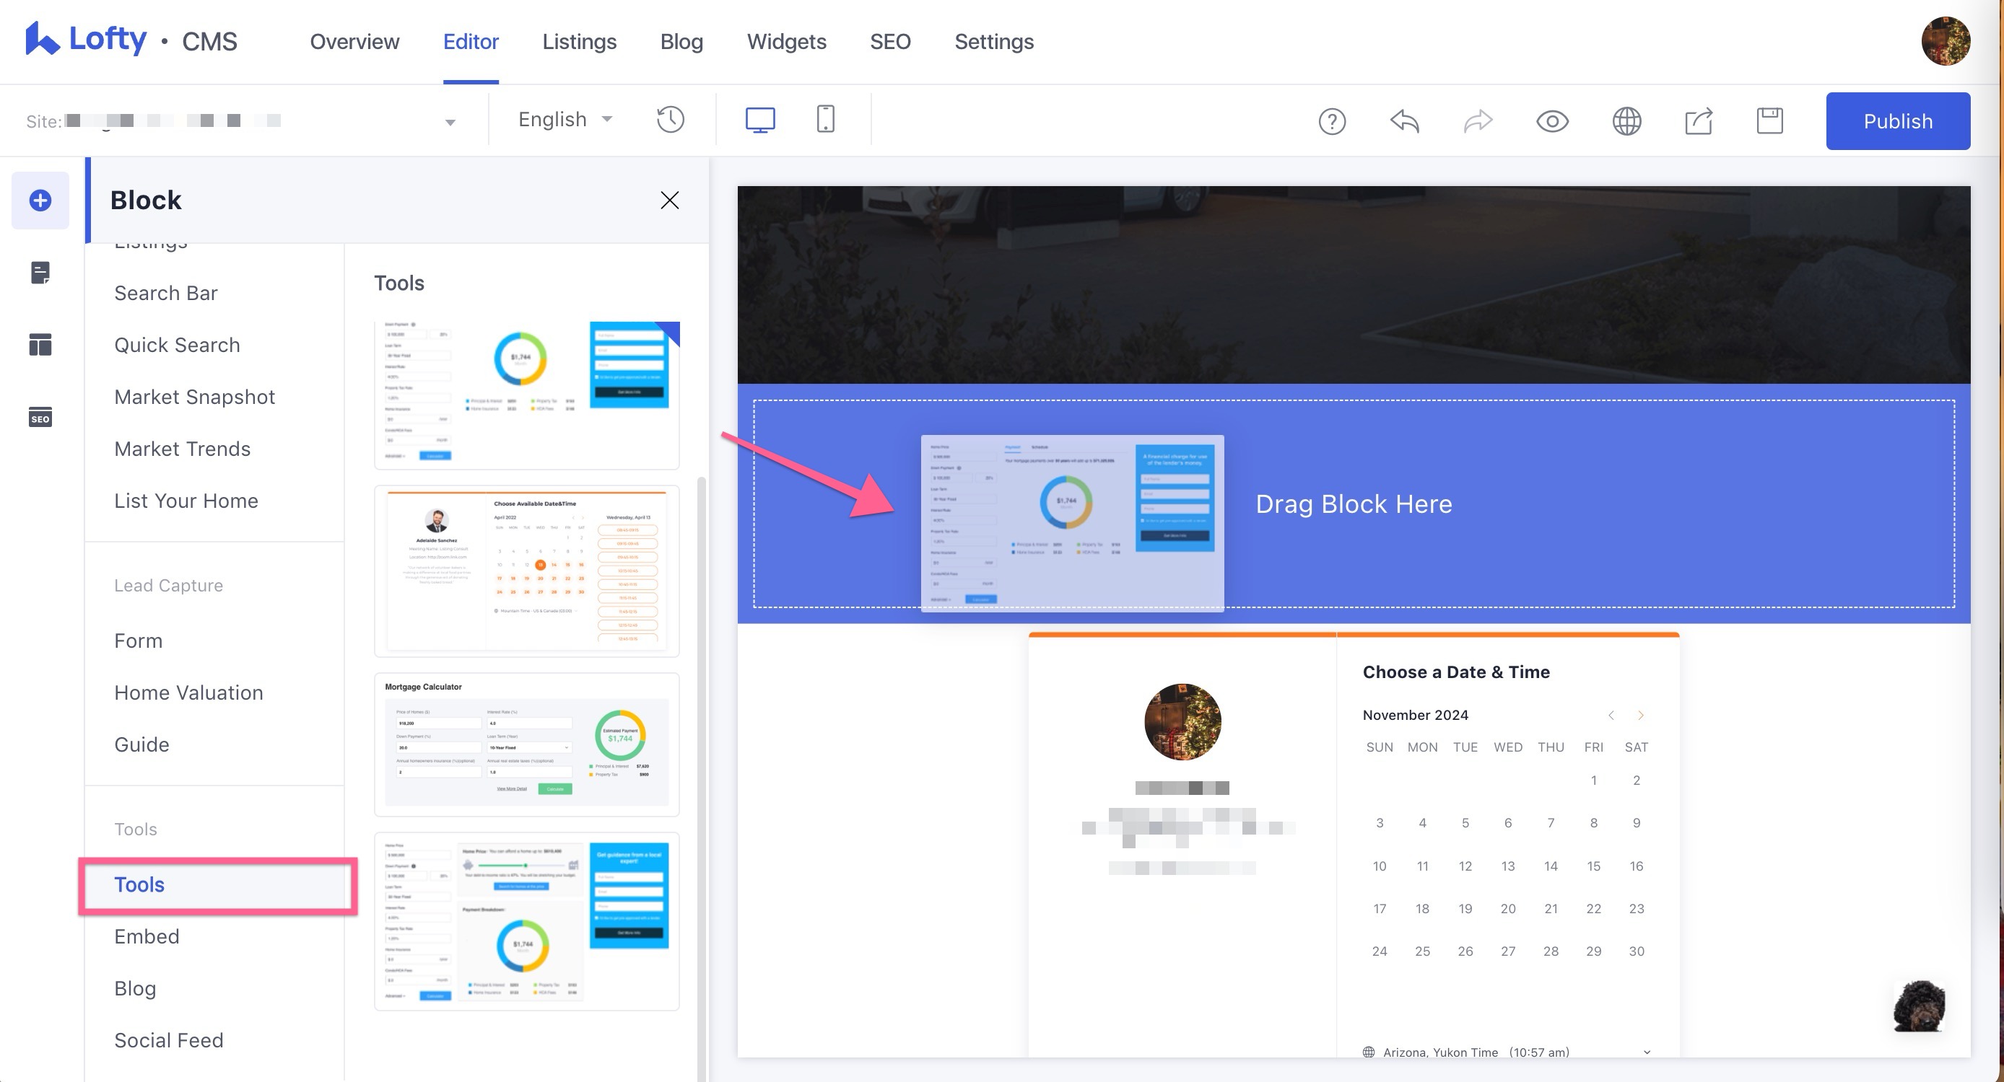Toggle preview with the eye icon

coord(1552,121)
